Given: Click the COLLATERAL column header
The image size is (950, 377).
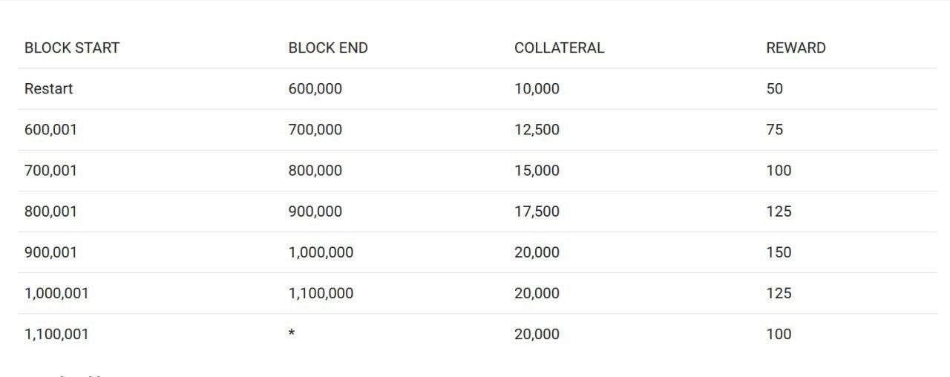Looking at the screenshot, I should point(559,47).
